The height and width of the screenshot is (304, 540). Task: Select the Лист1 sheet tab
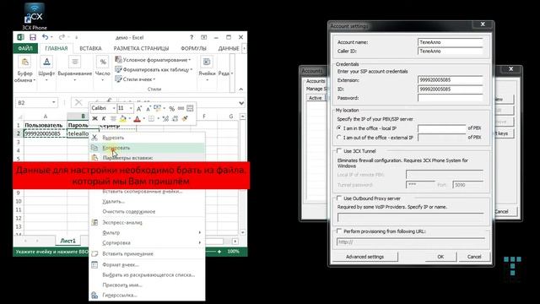pos(67,241)
